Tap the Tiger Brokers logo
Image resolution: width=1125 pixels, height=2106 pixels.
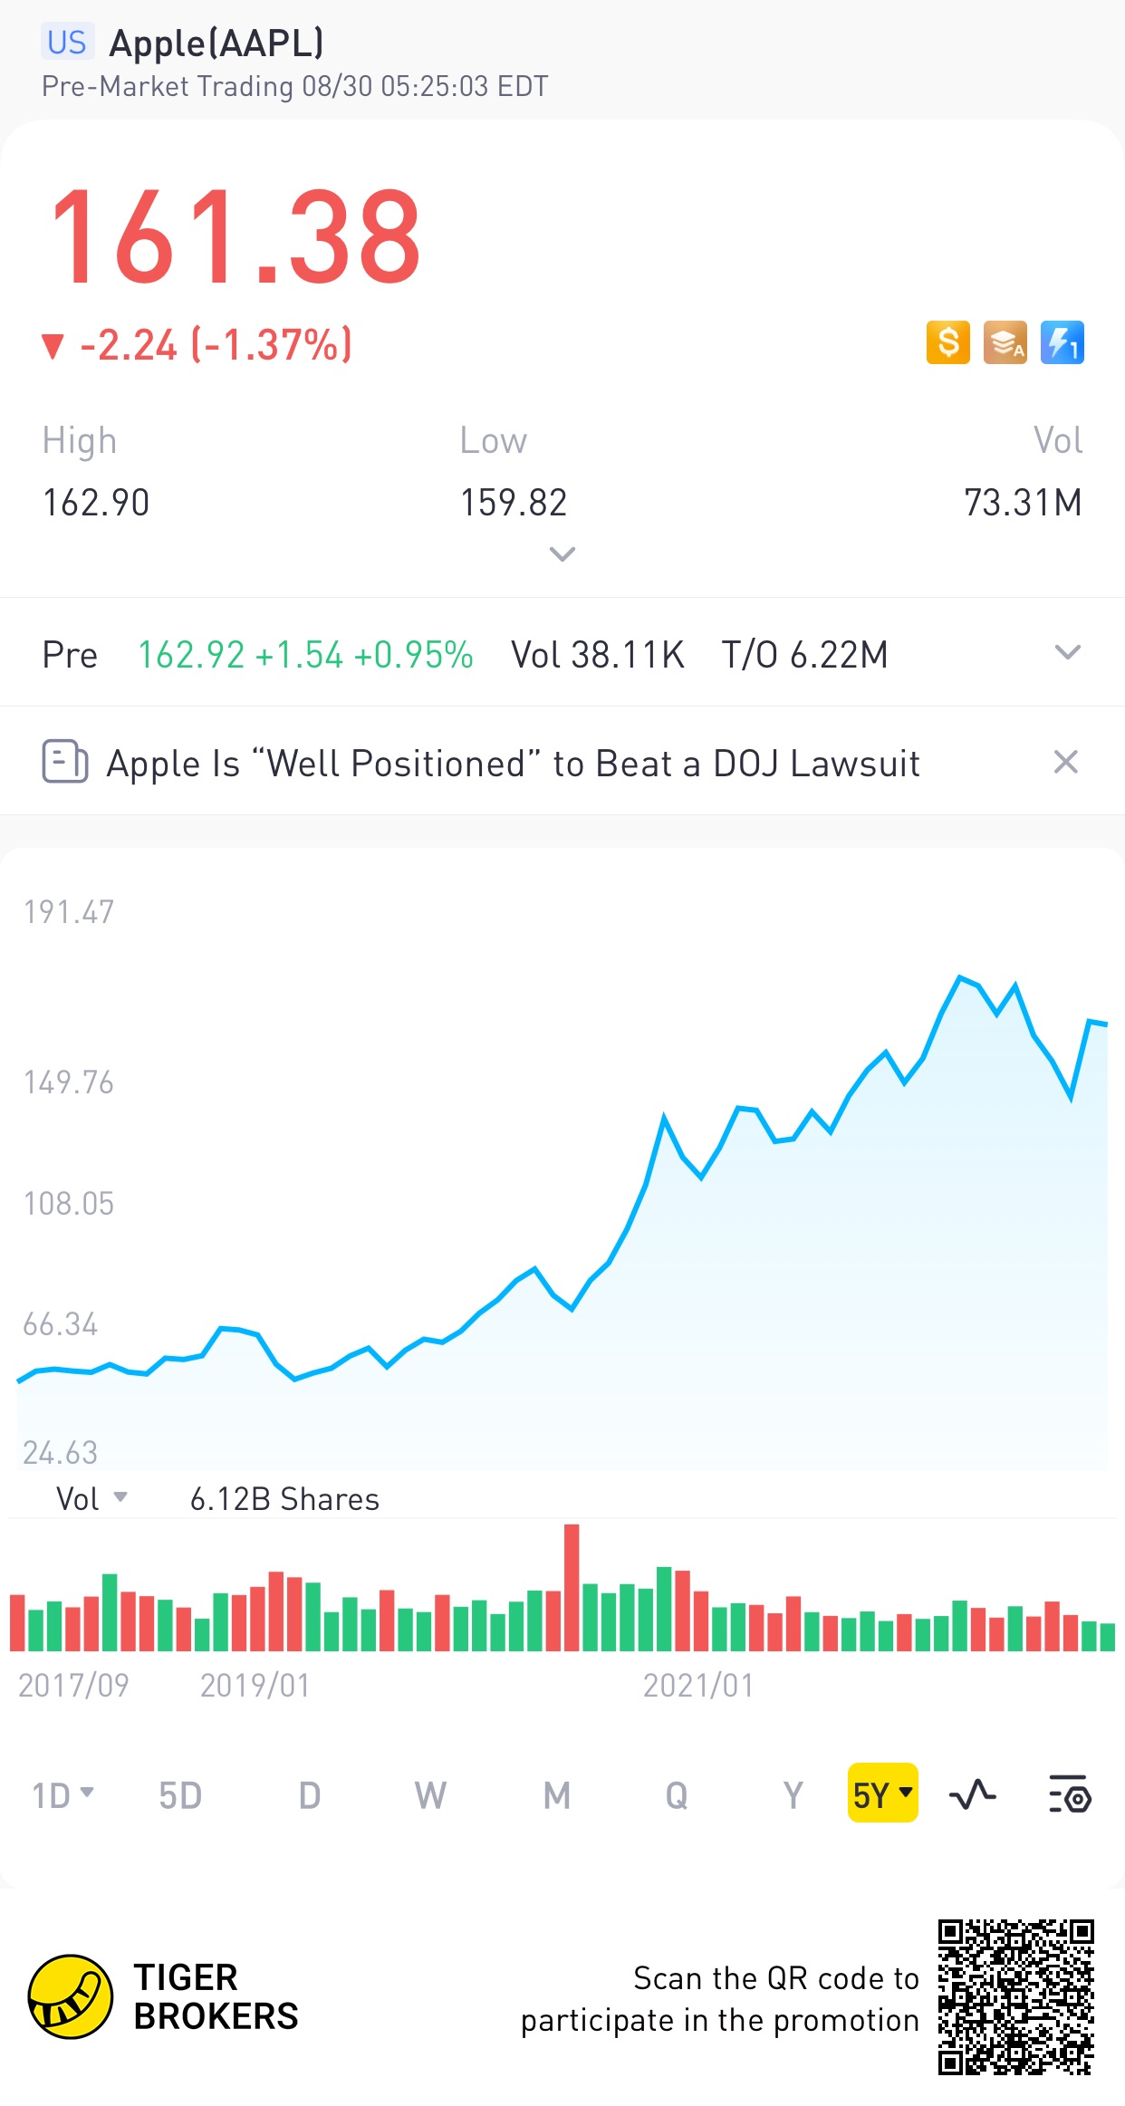pos(71,1996)
